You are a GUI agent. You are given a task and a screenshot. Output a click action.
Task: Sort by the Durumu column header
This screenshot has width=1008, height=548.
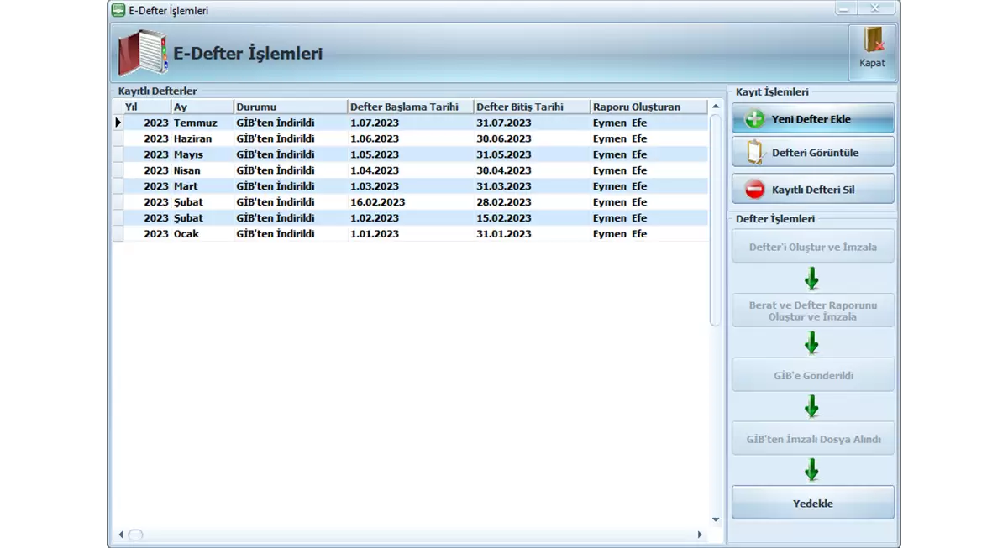point(290,107)
